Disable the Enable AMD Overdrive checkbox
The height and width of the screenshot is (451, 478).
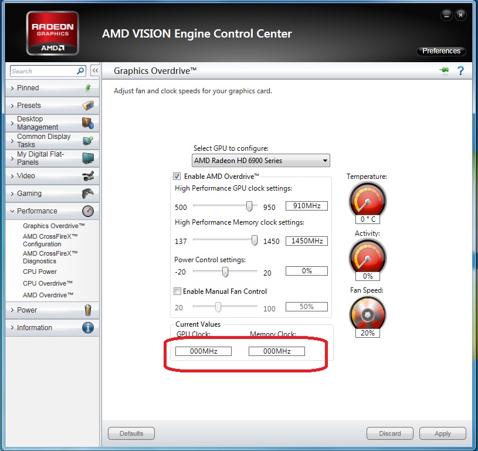pyautogui.click(x=177, y=176)
